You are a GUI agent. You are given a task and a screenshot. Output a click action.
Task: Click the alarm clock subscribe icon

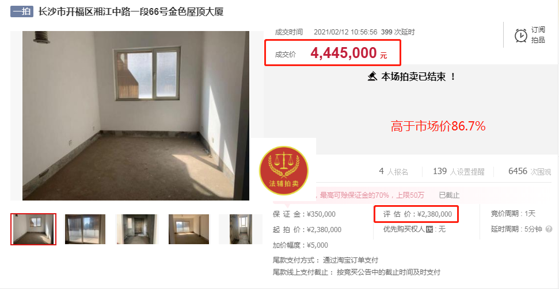[521, 36]
